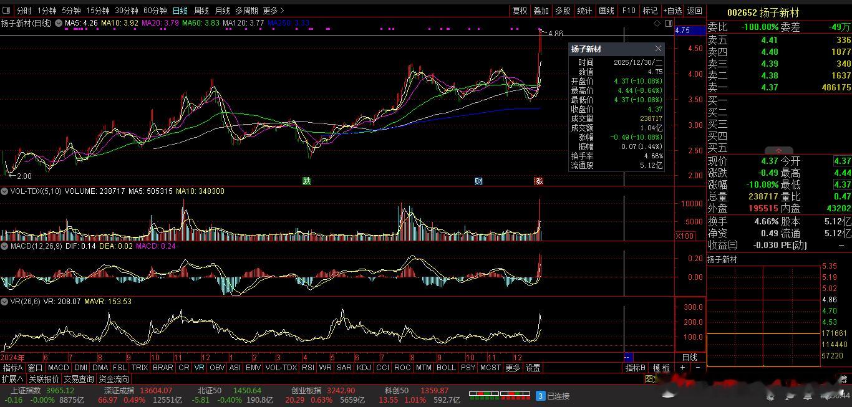
Task: Choose the MACD indicator tab
Action: 59,368
